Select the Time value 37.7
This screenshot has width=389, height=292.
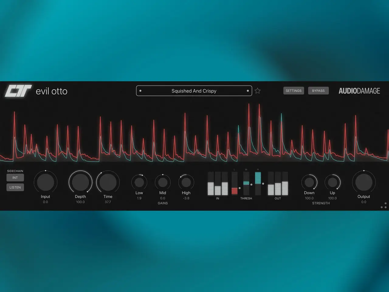108,202
